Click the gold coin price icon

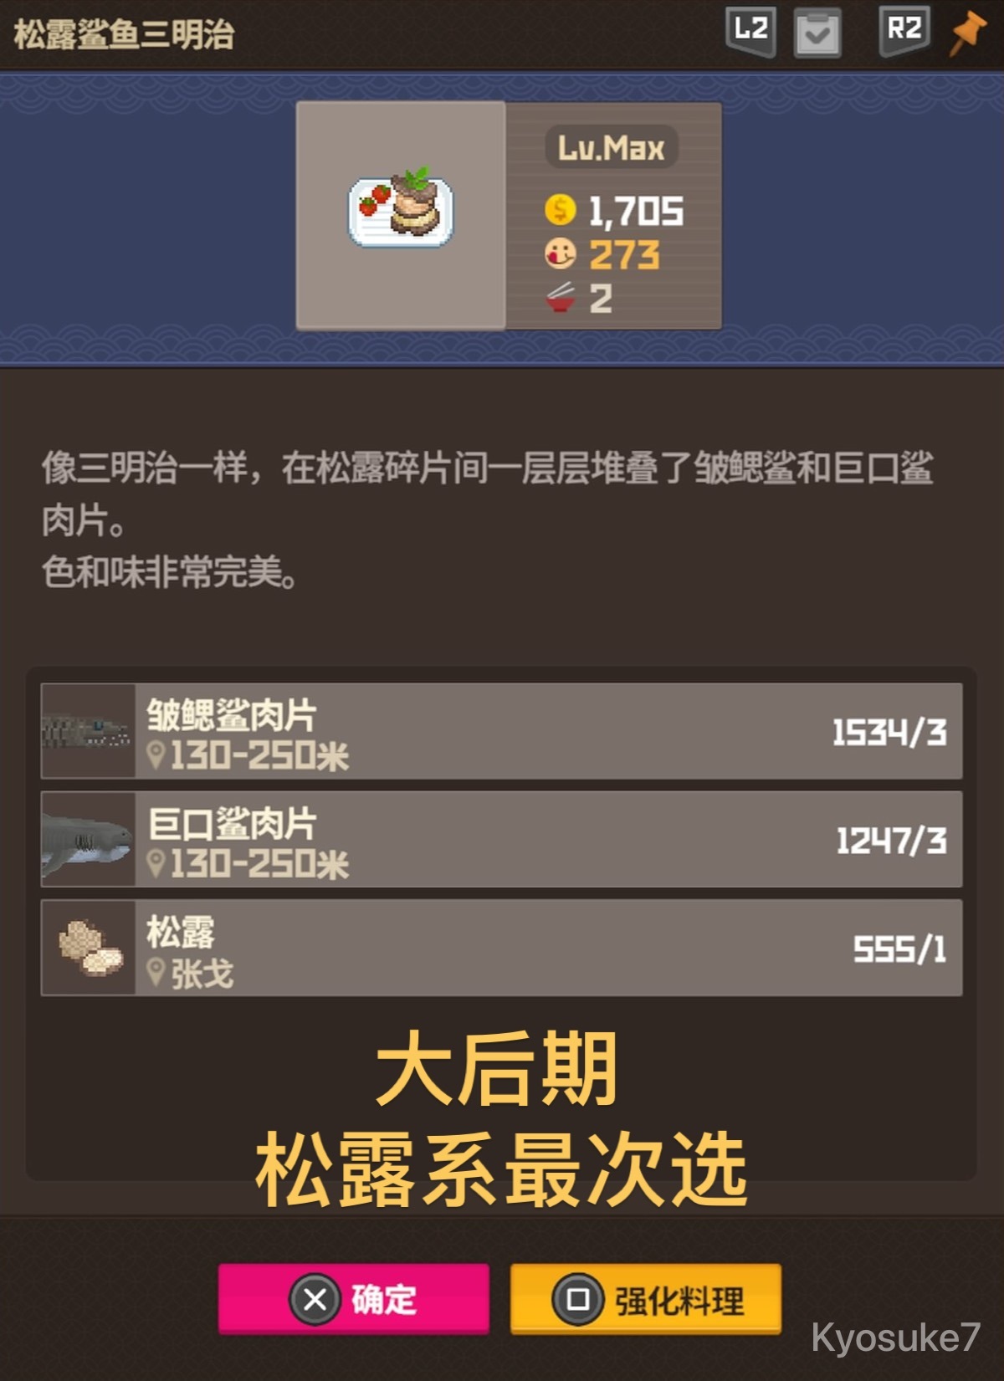point(560,209)
